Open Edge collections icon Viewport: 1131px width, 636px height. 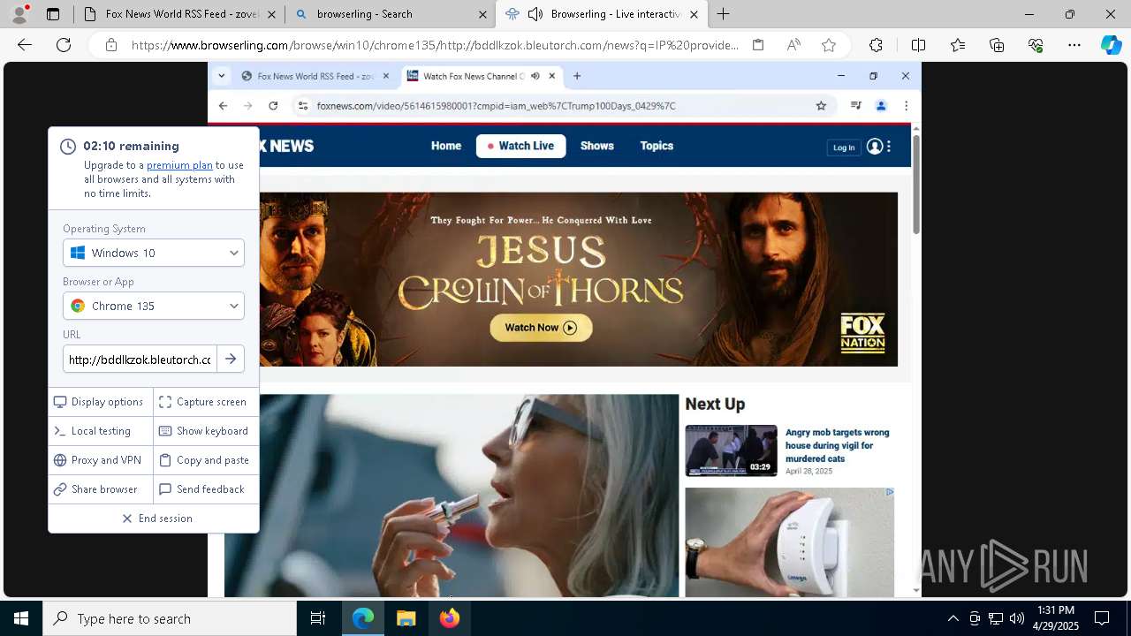[997, 45]
